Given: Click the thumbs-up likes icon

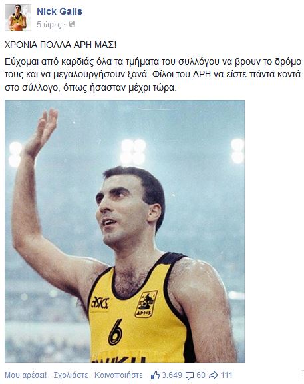Looking at the screenshot, I should (x=155, y=375).
